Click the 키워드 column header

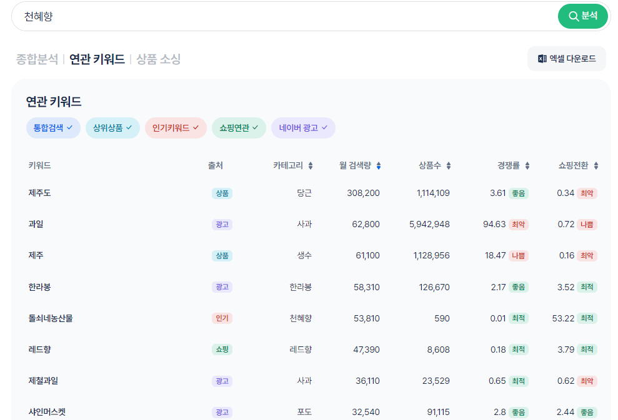[39, 165]
